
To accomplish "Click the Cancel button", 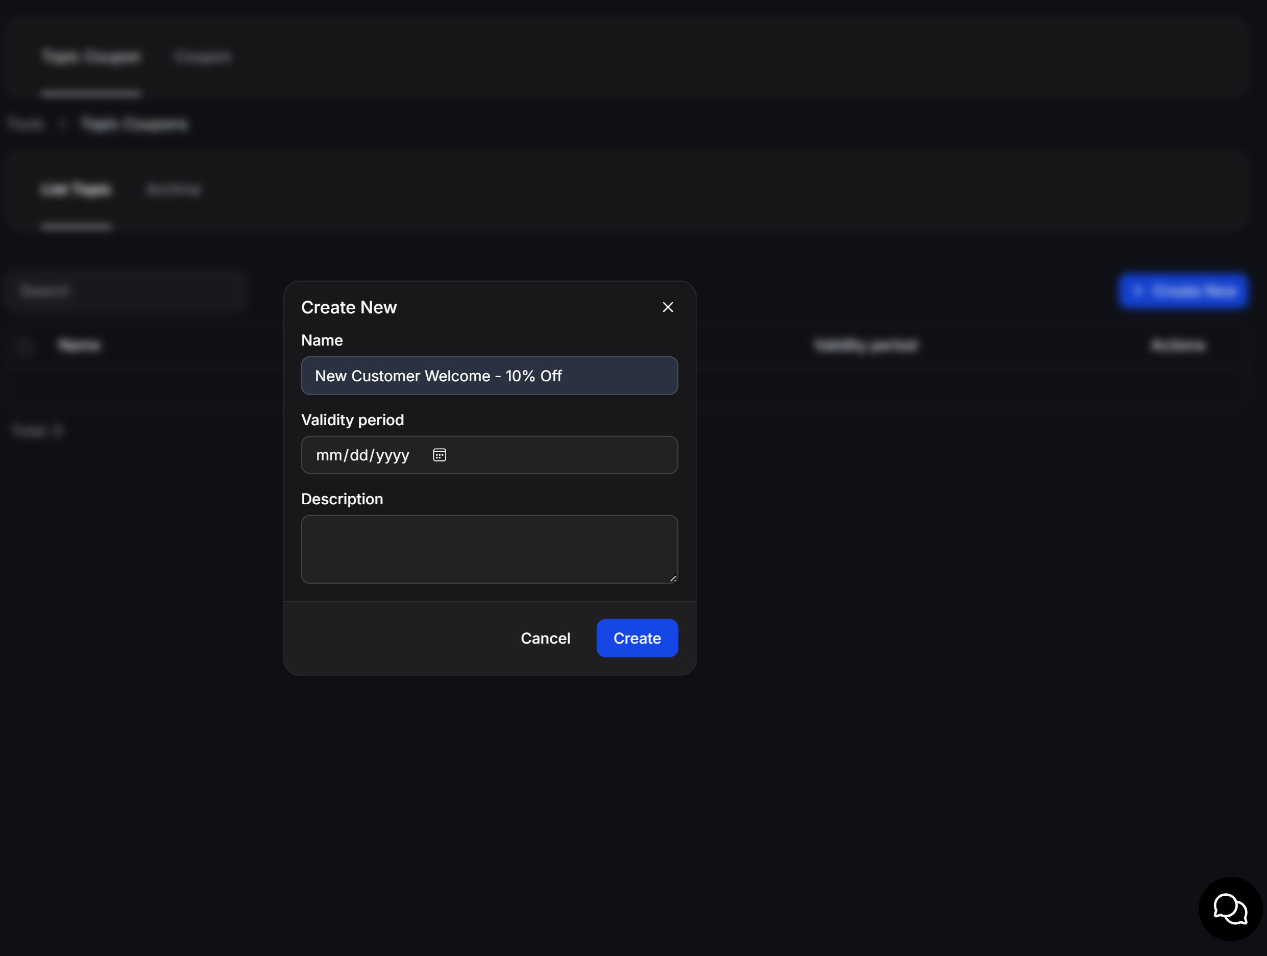I will click(545, 638).
